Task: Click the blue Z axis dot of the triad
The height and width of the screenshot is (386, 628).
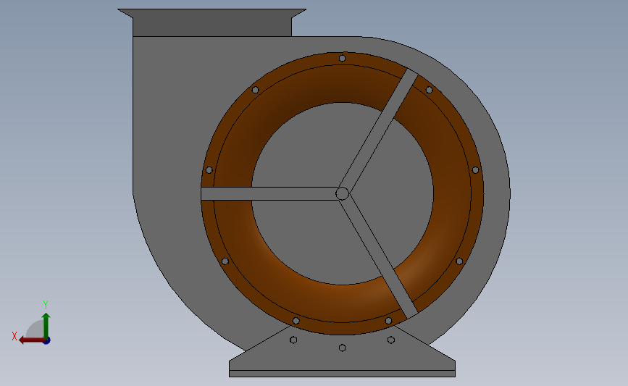Action: click(47, 341)
